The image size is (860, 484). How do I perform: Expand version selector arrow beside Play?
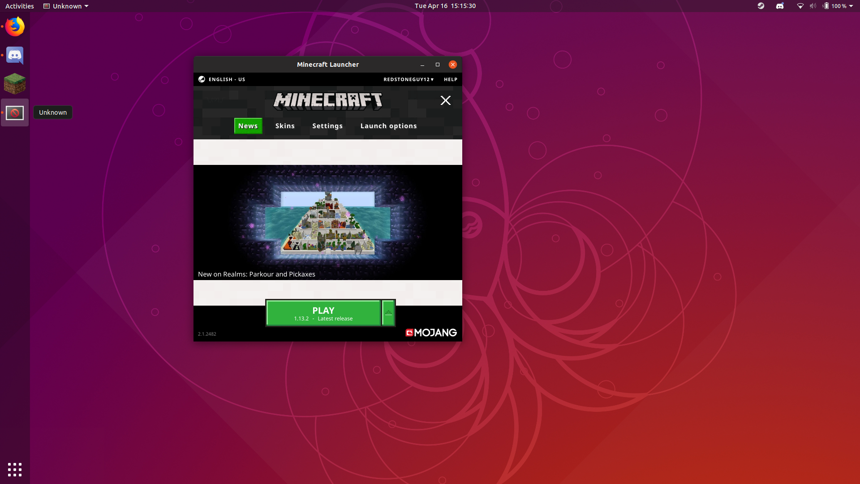coord(388,313)
